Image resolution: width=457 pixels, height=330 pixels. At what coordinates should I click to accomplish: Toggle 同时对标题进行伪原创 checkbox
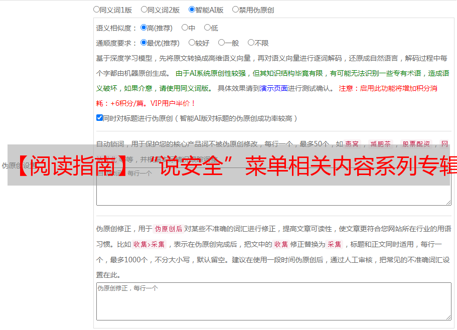(99, 118)
